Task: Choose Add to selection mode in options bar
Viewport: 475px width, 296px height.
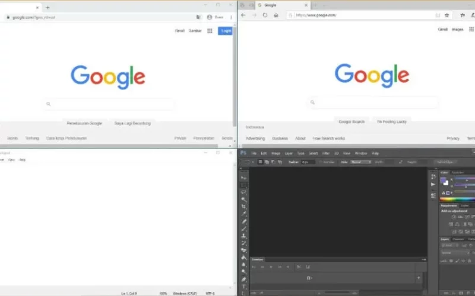Action: point(267,162)
